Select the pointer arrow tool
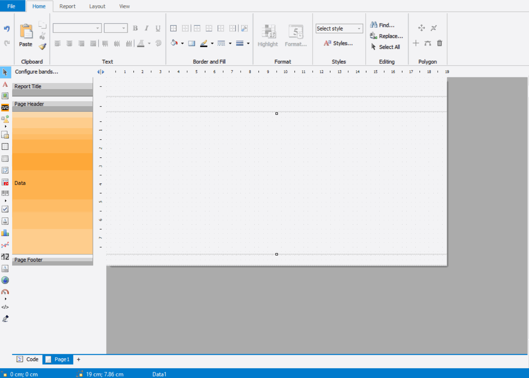The width and height of the screenshot is (529, 378). click(x=5, y=72)
